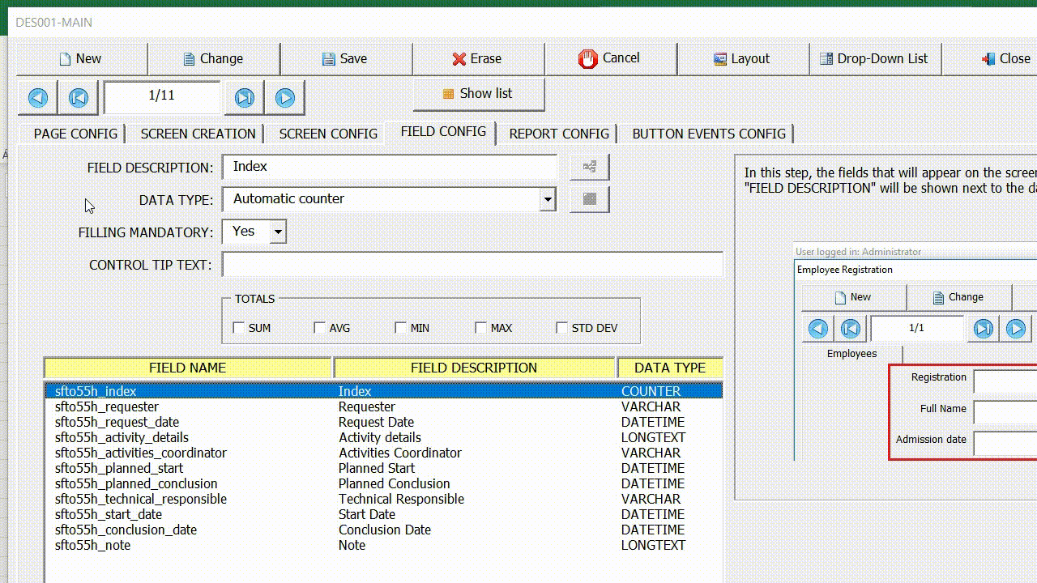Enable the SUM totals checkbox
Screen dimensions: 1037x583
point(239,327)
